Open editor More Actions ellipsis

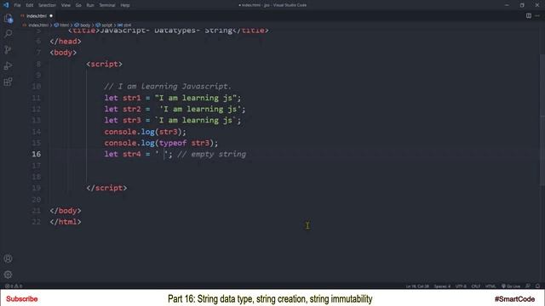pyautogui.click(x=537, y=15)
